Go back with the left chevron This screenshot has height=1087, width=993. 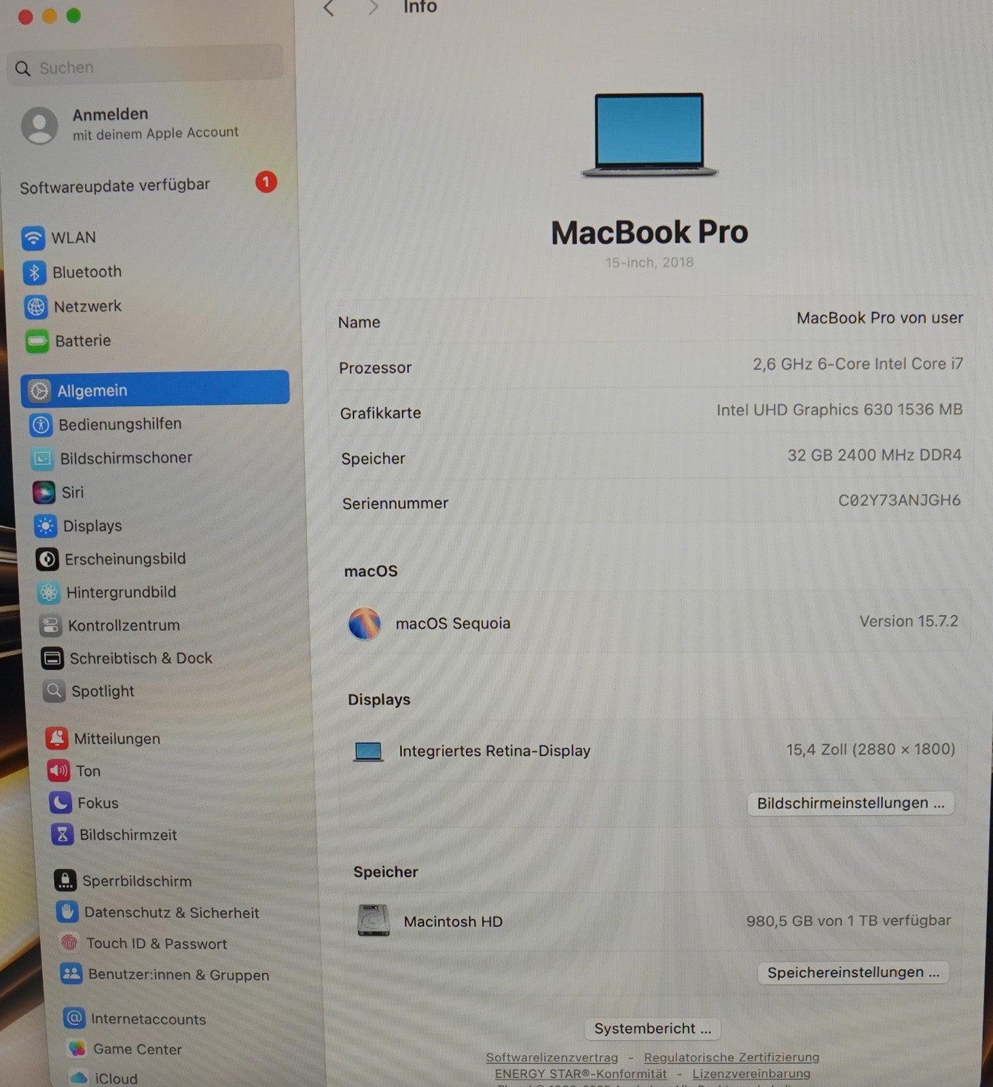click(329, 8)
